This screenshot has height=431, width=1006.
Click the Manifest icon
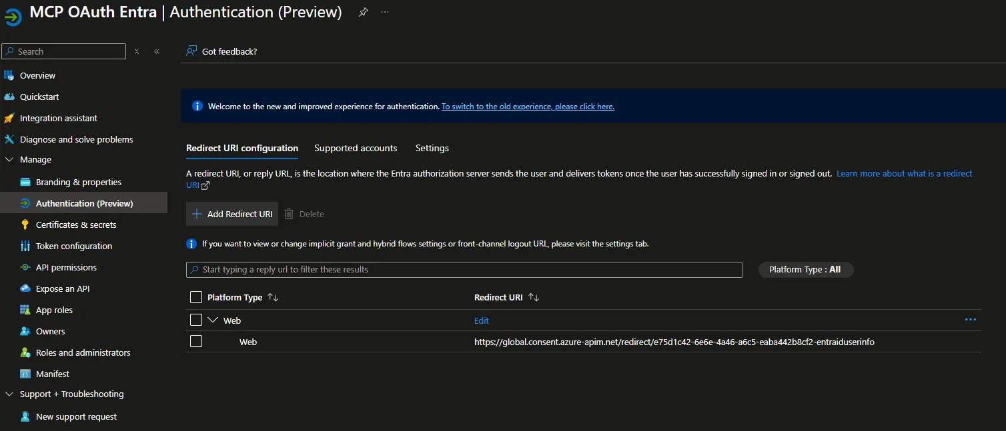(25, 374)
